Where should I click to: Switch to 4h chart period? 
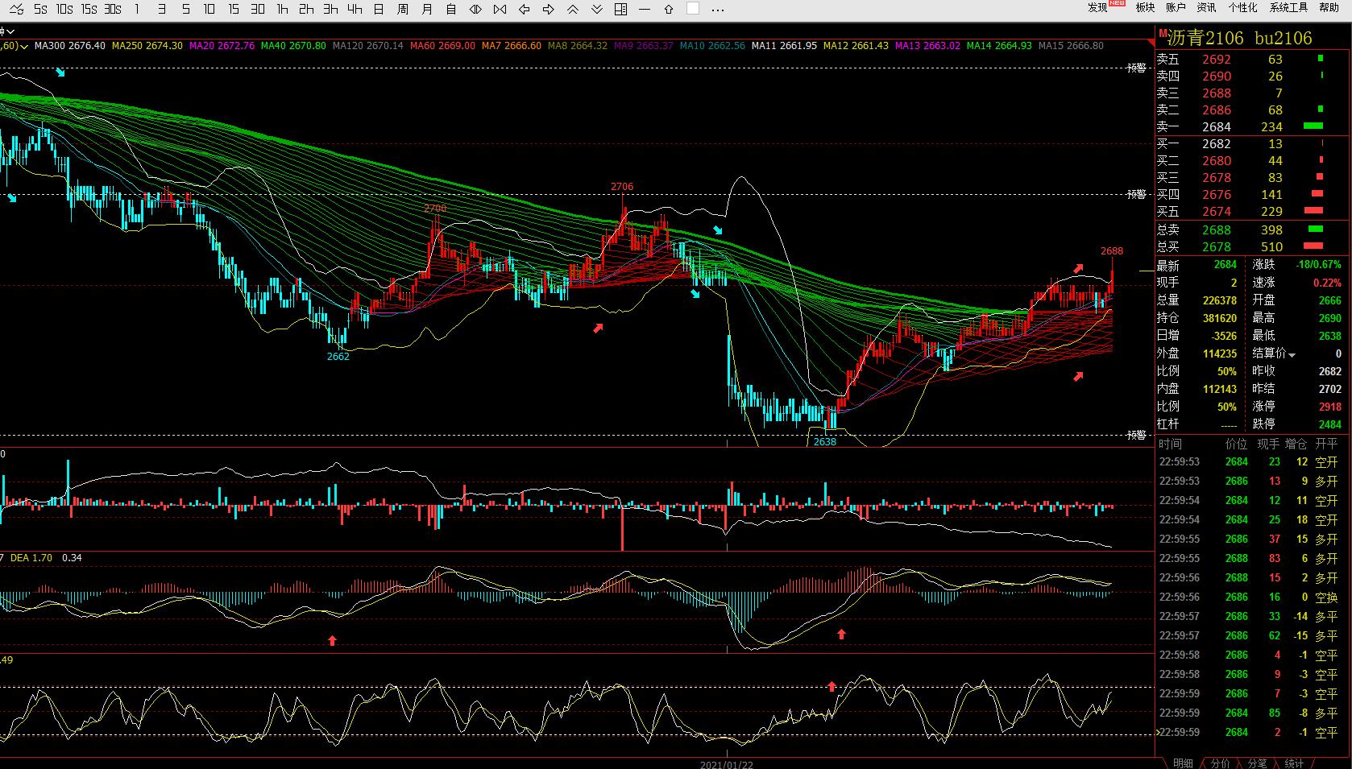click(x=355, y=10)
